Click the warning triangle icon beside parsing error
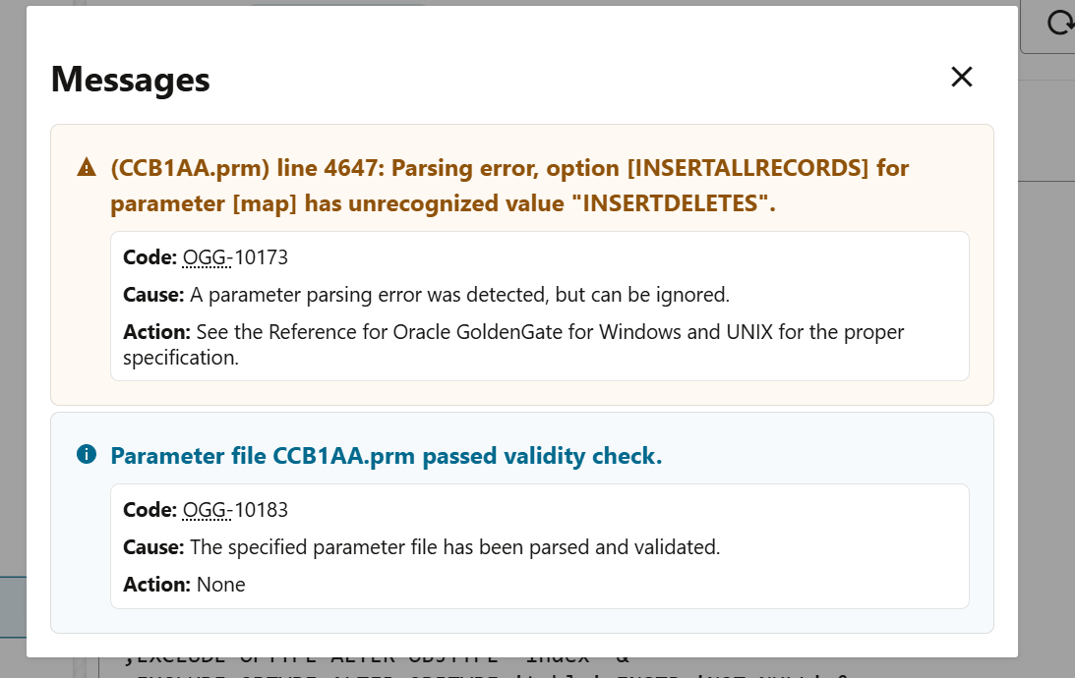The image size is (1075, 678). (x=87, y=167)
